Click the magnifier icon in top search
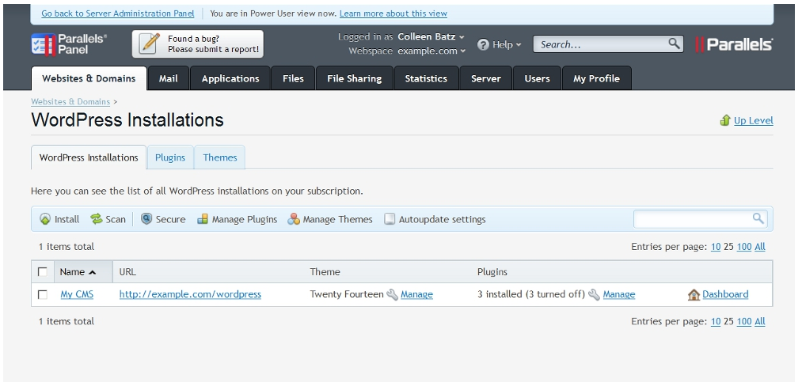The height and width of the screenshot is (390, 802). [674, 44]
